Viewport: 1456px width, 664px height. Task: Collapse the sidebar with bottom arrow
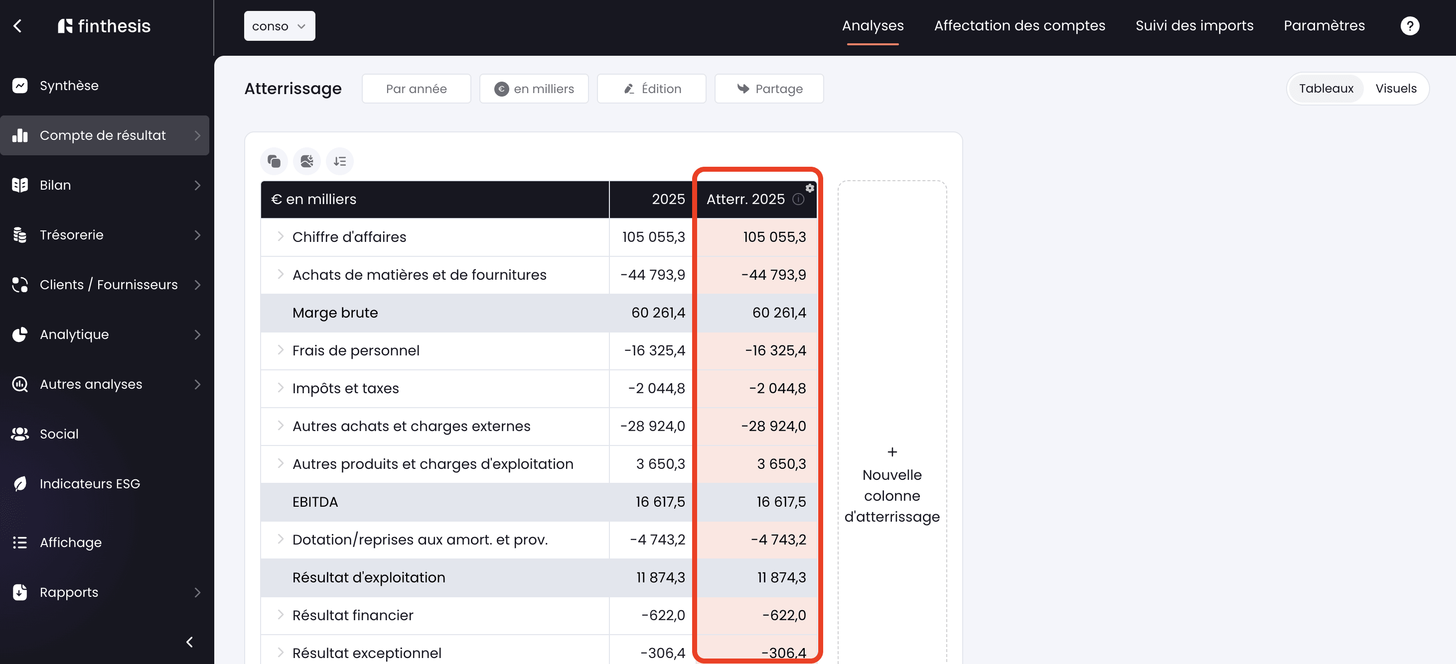point(190,642)
